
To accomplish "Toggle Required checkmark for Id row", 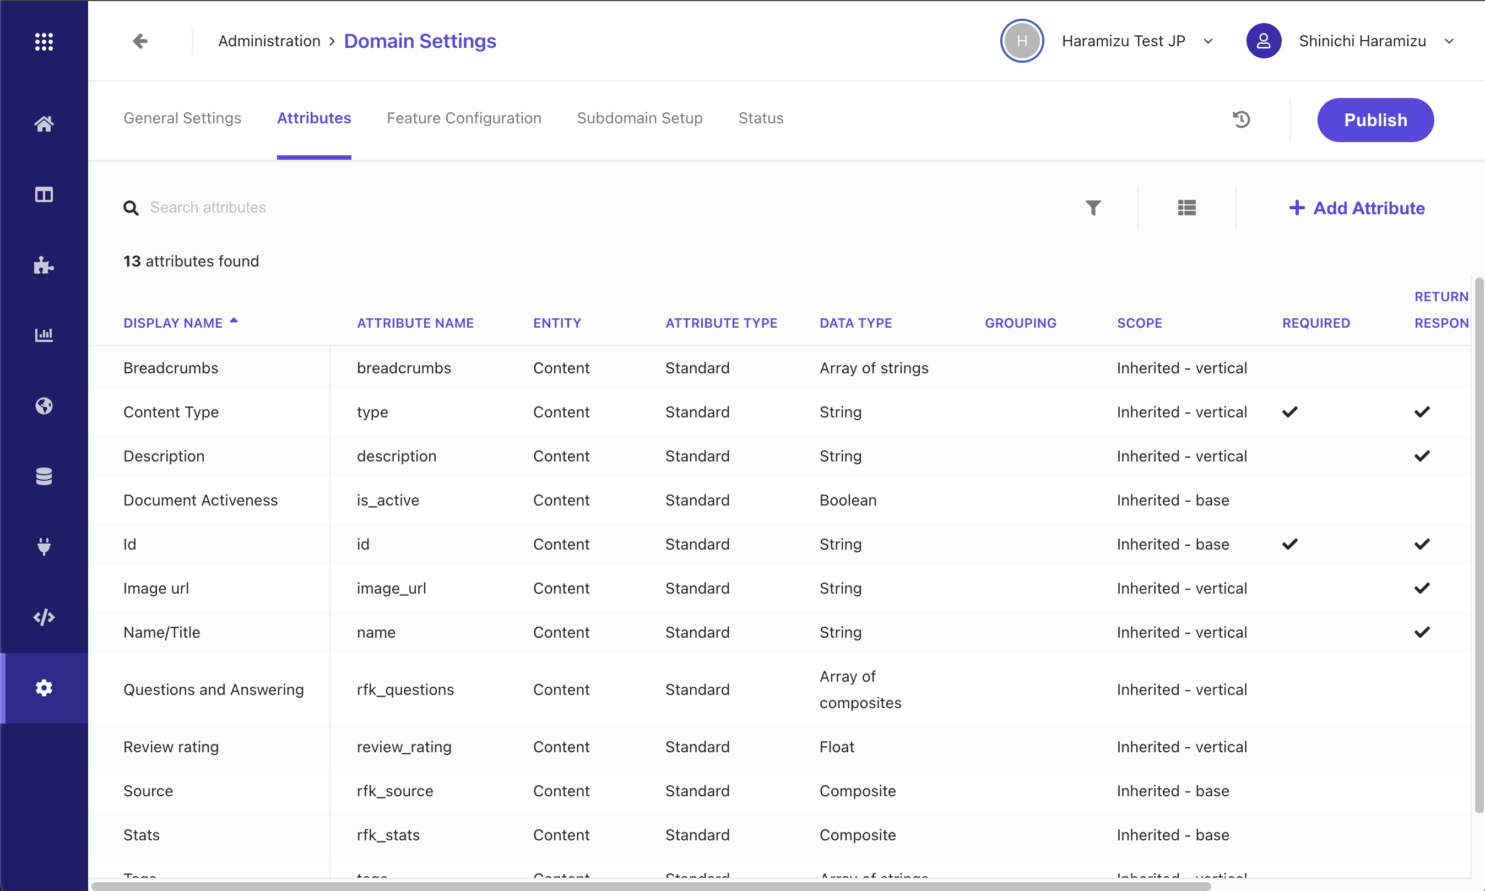I will click(x=1290, y=544).
